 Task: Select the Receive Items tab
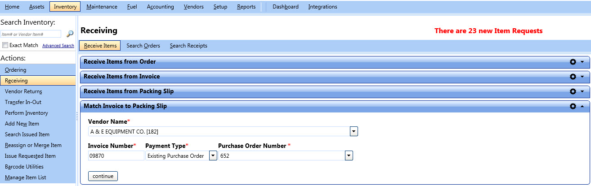(100, 46)
